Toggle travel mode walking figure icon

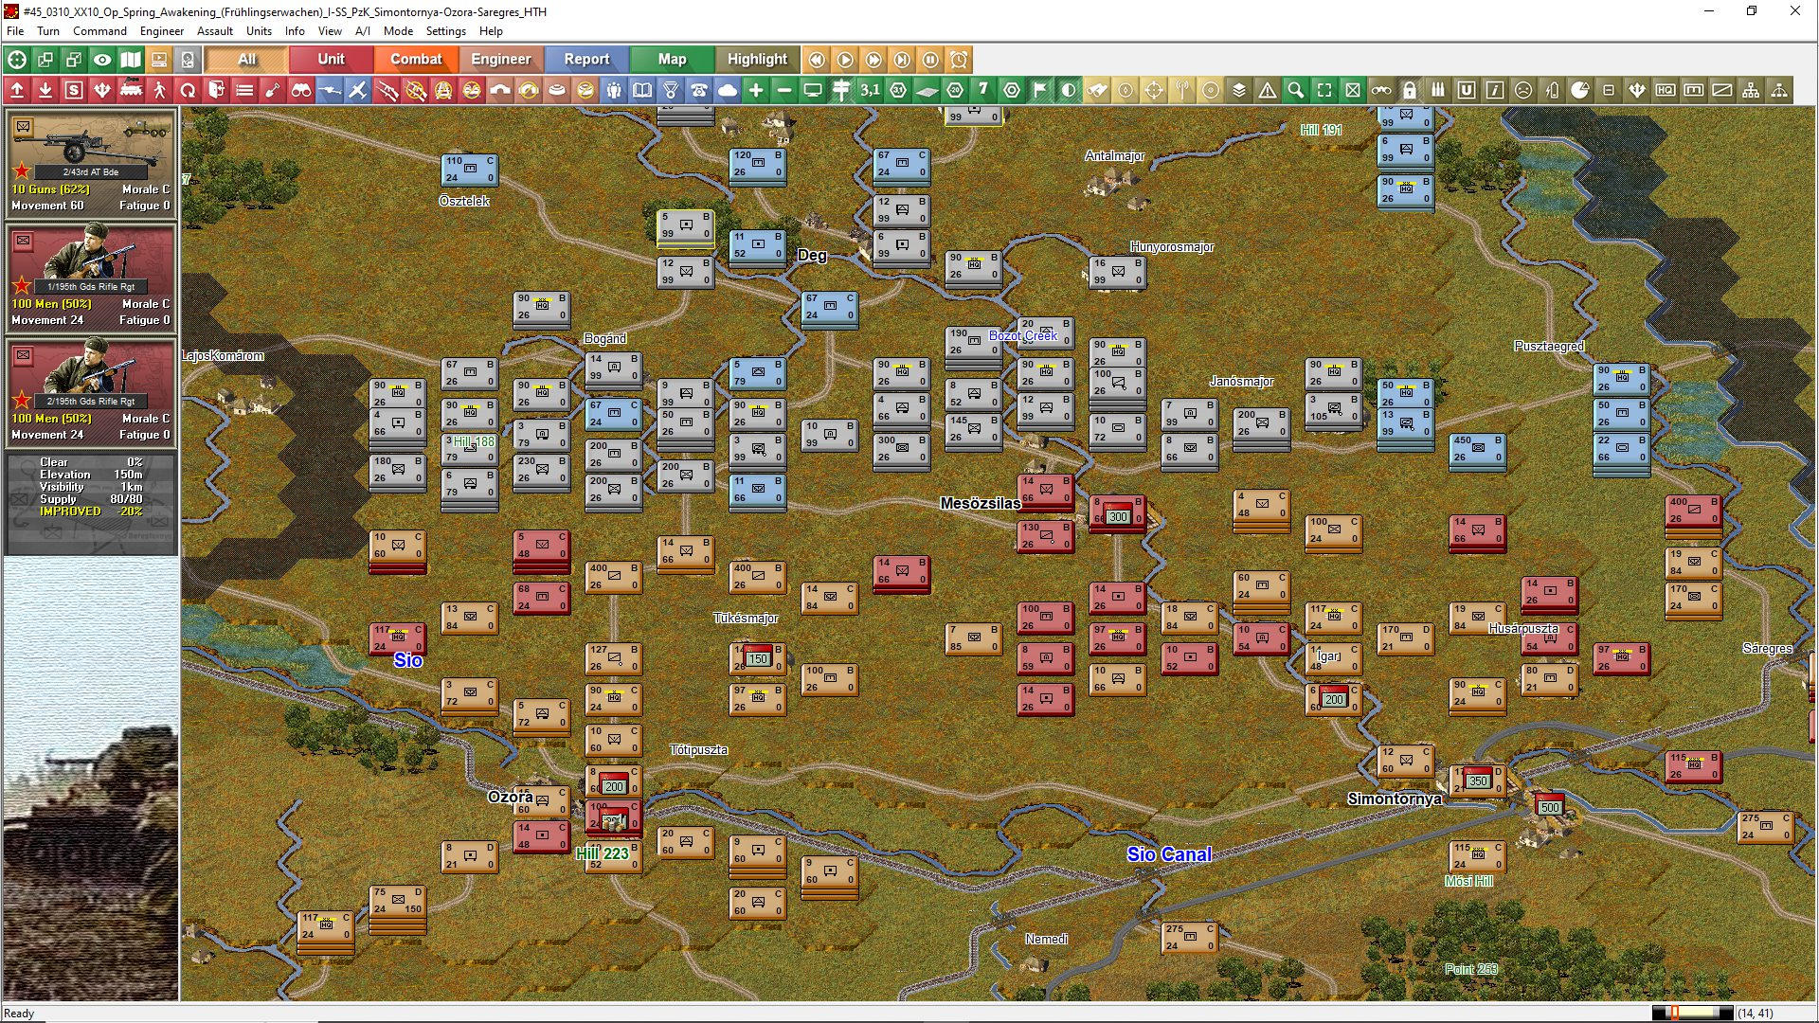pos(160,90)
